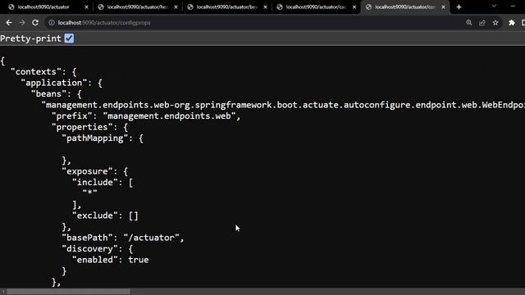Click the horizontal scrollbar thumb
This screenshot has height=295, width=525.
[x=68, y=292]
